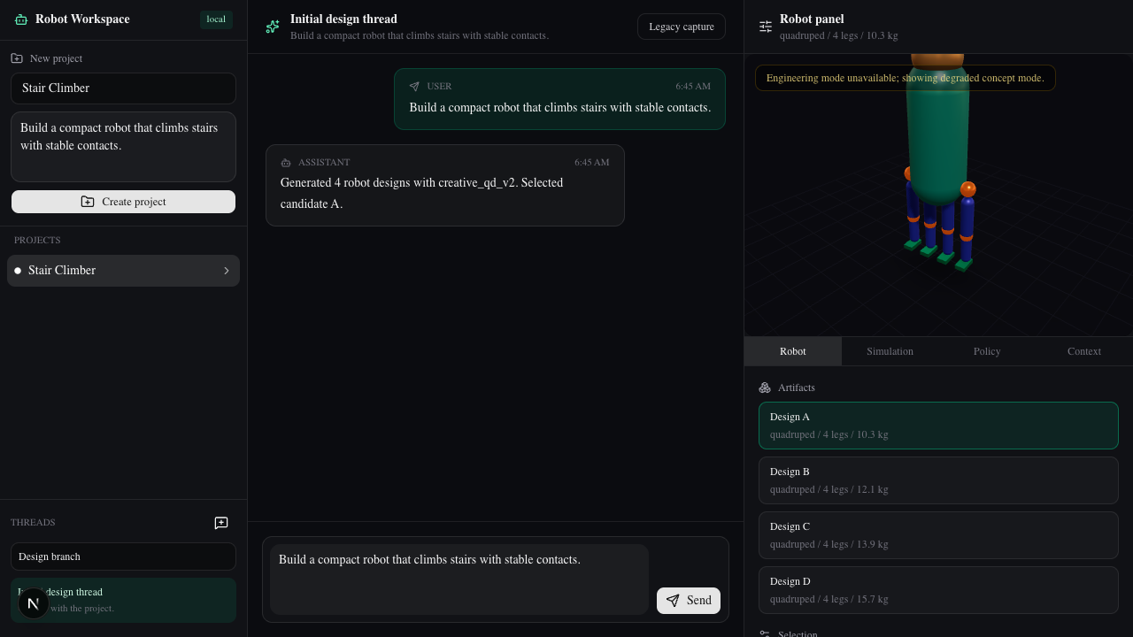
Task: Click the Legacy capture button
Action: click(x=682, y=27)
